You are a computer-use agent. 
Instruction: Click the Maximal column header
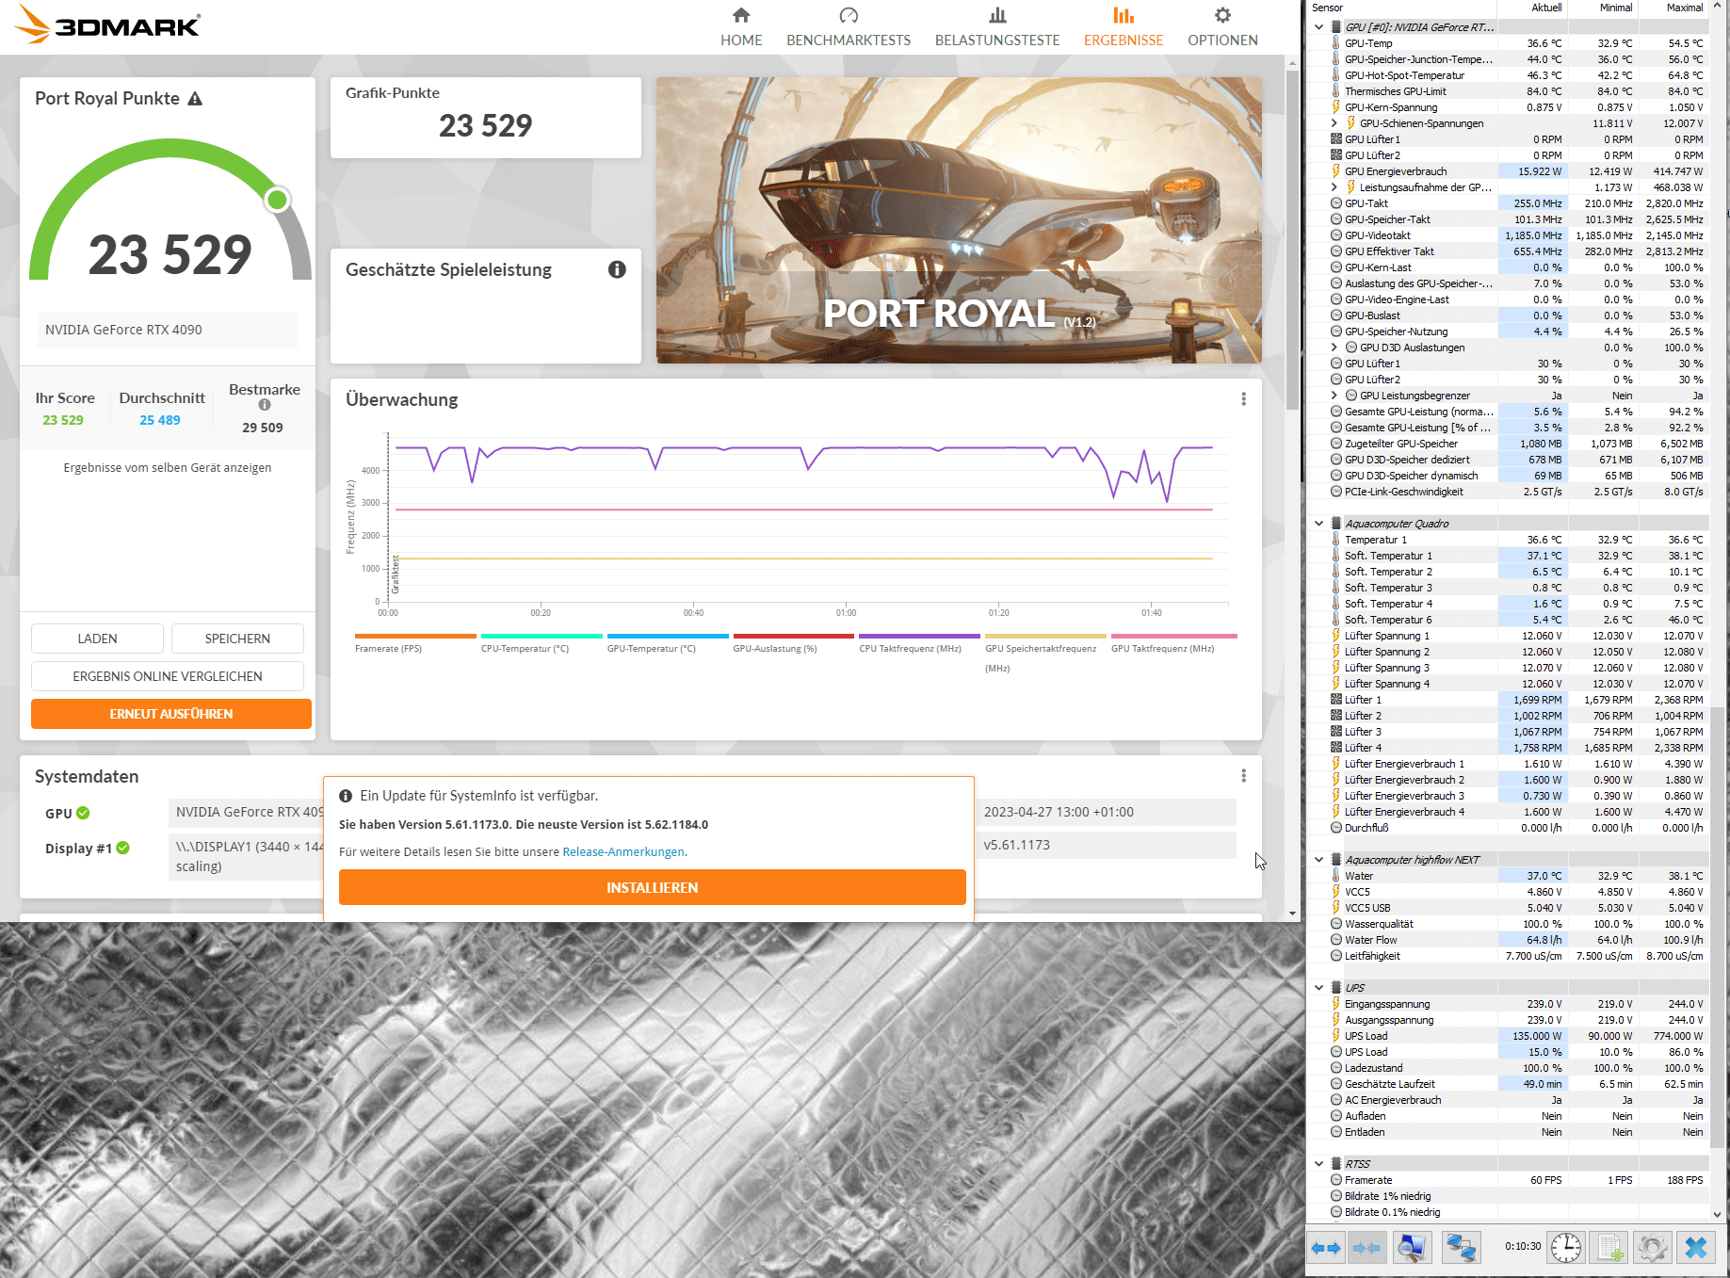pos(1674,8)
